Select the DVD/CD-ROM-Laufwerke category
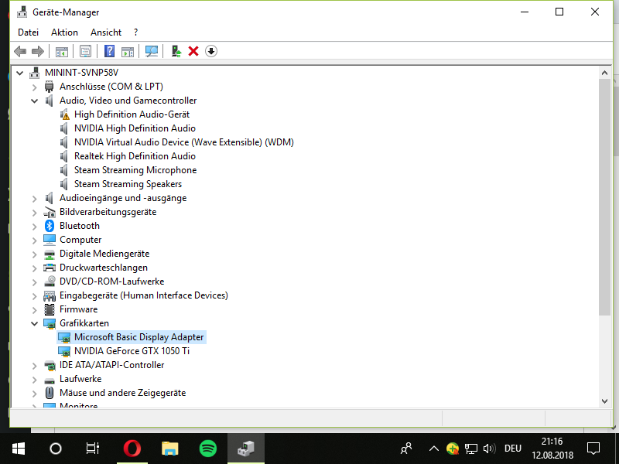This screenshot has width=619, height=464. pos(111,281)
